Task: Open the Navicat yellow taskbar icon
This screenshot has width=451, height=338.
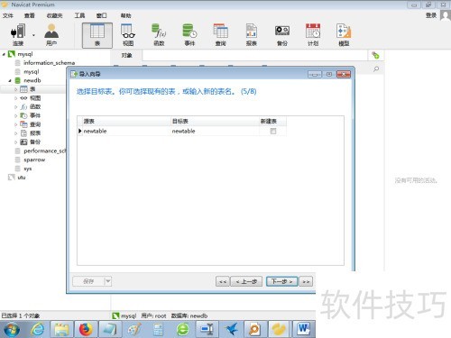Action: (x=280, y=329)
